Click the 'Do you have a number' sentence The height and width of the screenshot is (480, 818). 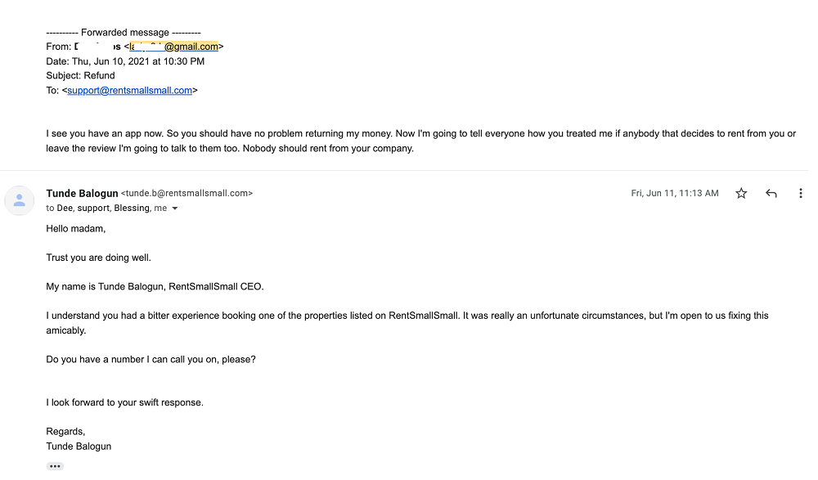(151, 359)
